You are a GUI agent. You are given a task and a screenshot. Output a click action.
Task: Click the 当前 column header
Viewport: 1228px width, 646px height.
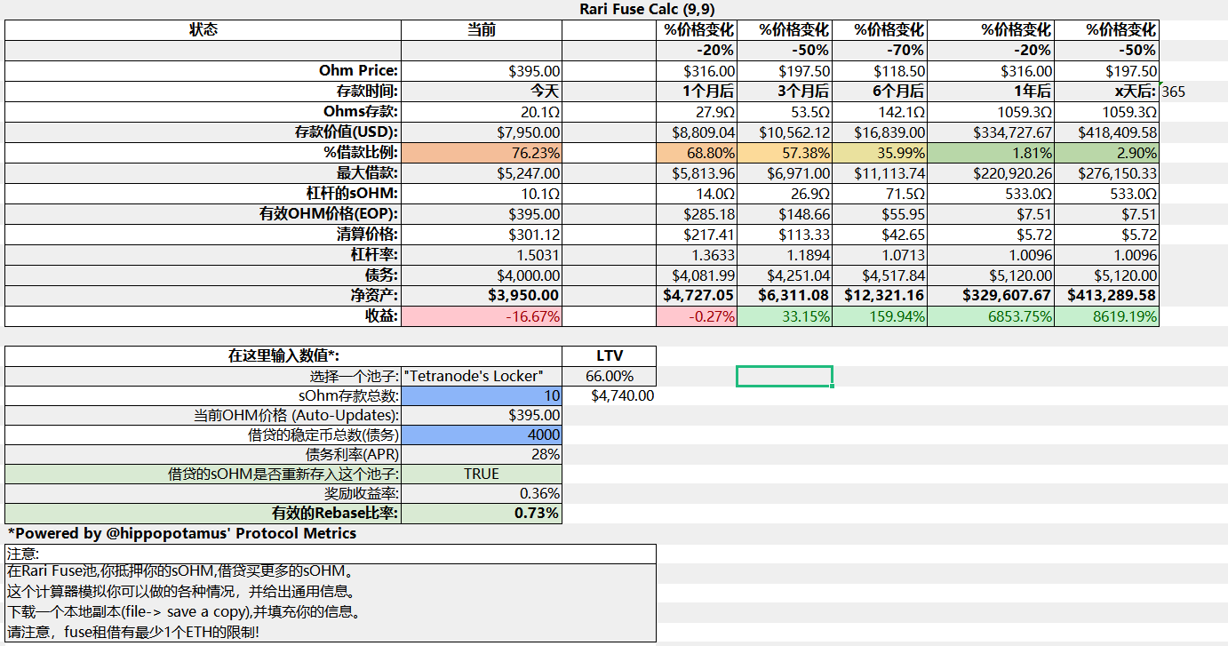pyautogui.click(x=482, y=30)
